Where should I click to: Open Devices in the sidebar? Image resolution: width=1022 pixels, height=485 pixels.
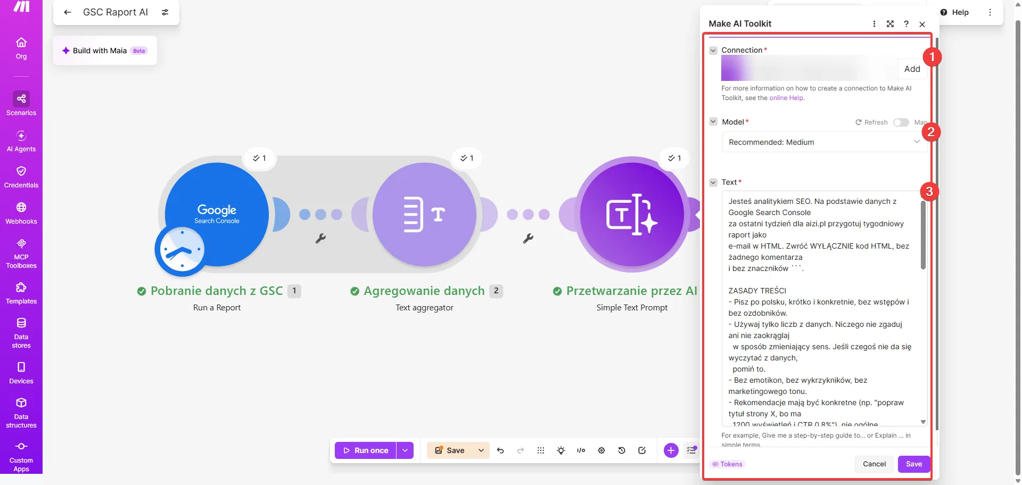coord(21,373)
